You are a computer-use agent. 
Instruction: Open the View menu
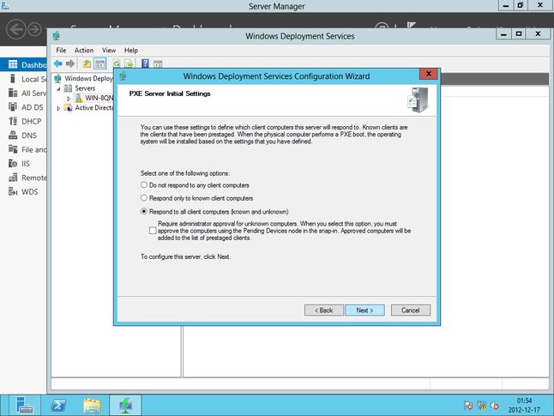point(109,51)
